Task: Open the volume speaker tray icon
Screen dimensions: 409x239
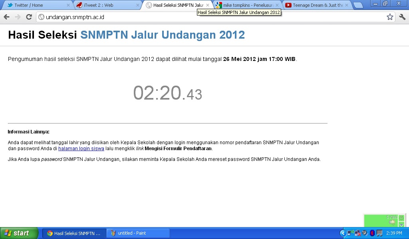Action: (365, 233)
